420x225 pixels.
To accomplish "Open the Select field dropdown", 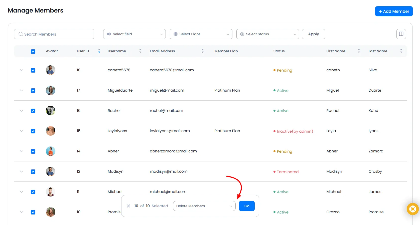I will [134, 34].
